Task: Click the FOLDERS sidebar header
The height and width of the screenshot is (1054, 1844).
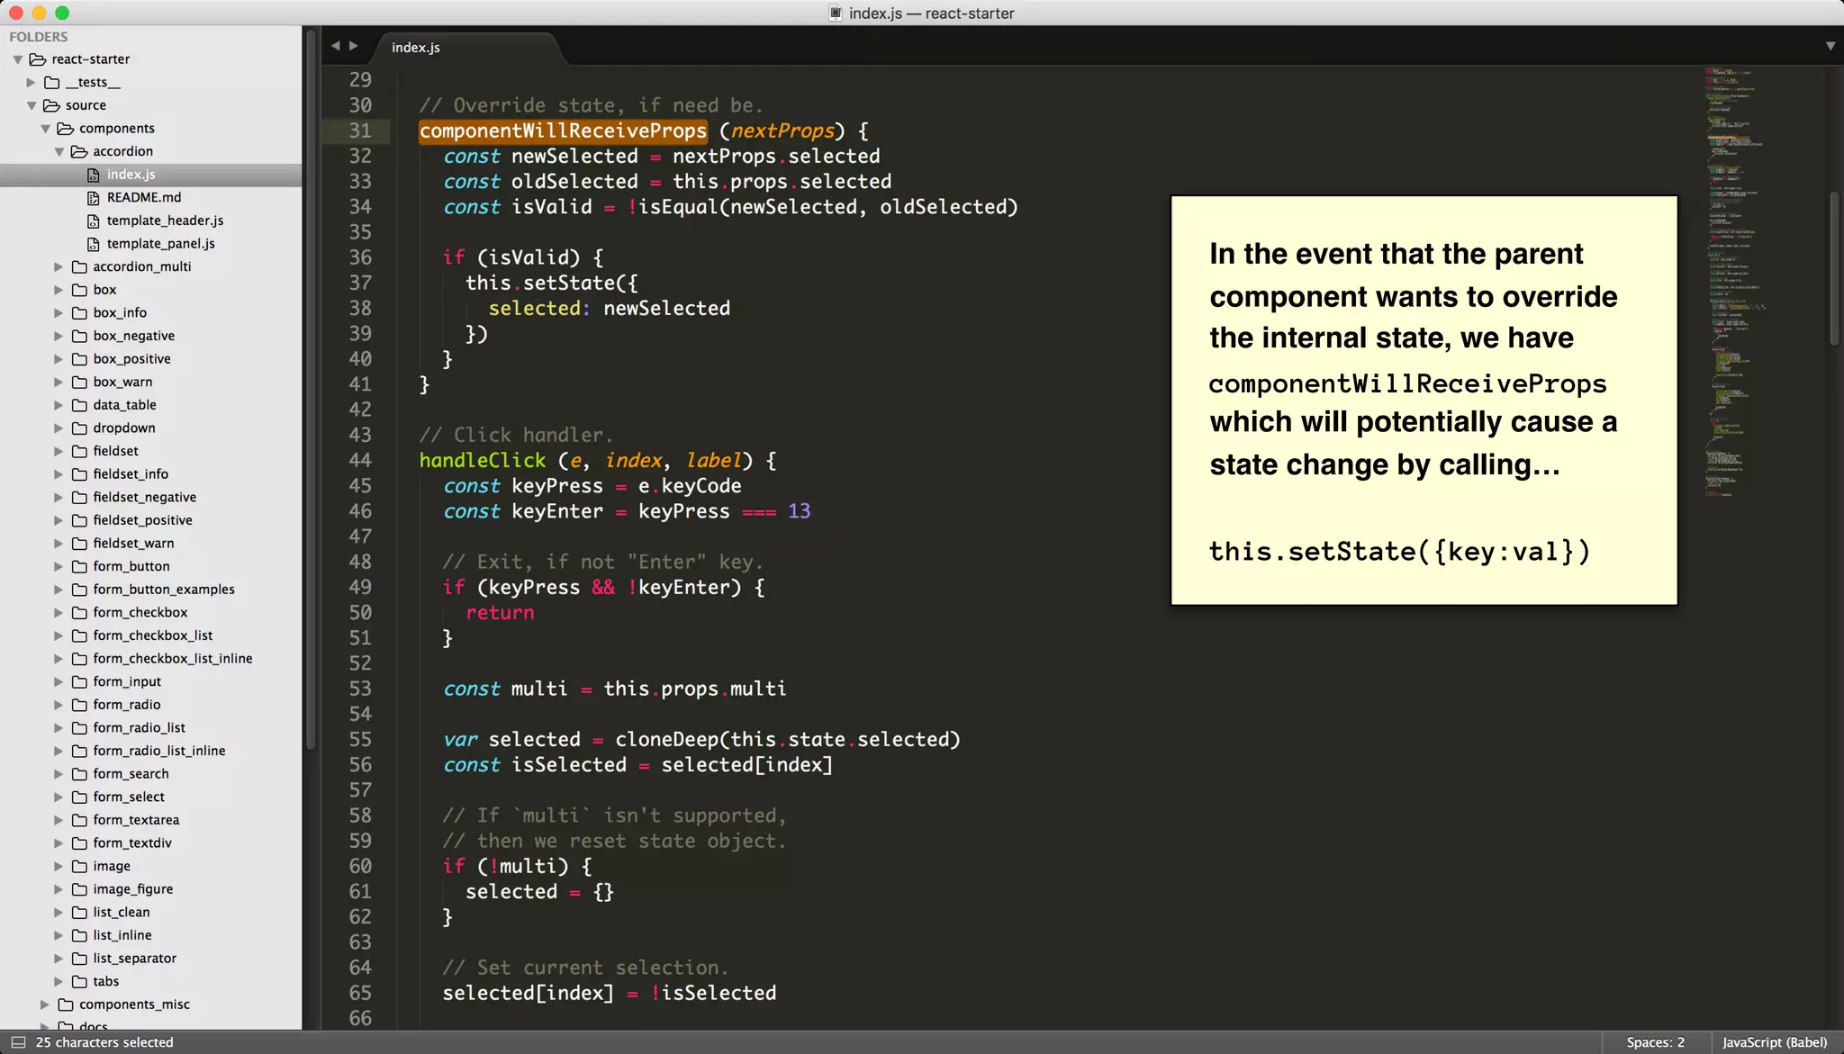Action: tap(39, 37)
